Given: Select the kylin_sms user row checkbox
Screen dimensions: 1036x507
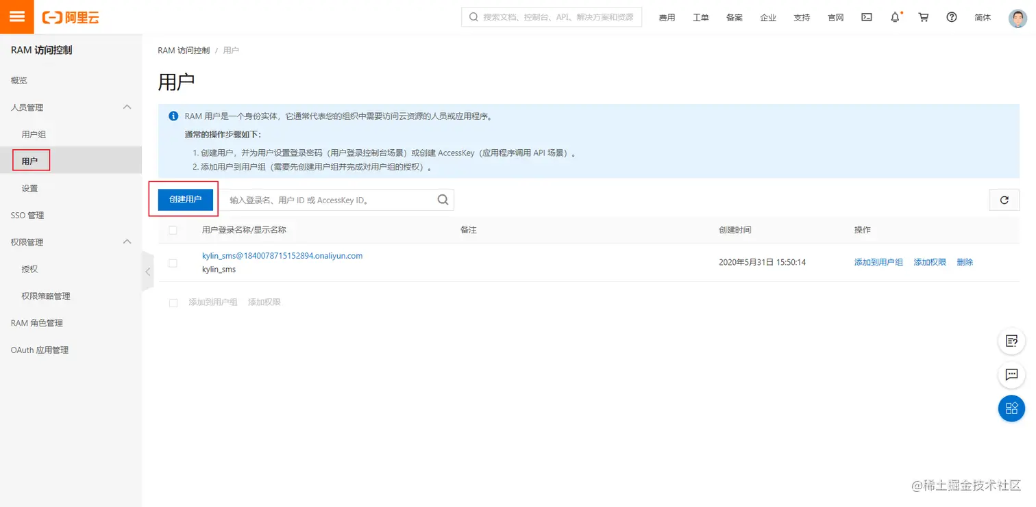Looking at the screenshot, I should 173,262.
